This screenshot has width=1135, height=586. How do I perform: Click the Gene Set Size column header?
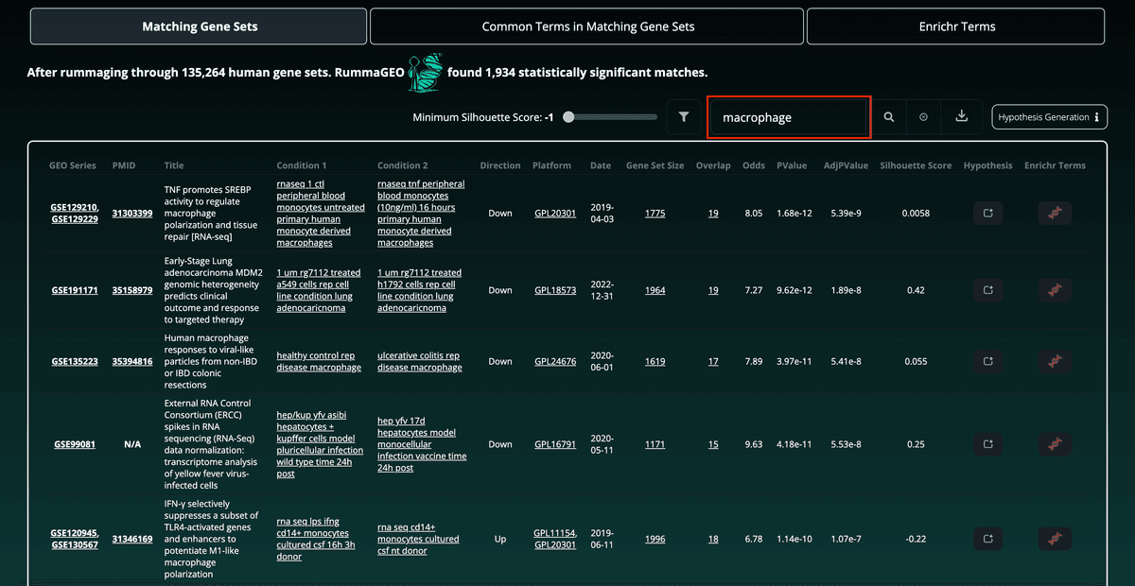point(655,165)
